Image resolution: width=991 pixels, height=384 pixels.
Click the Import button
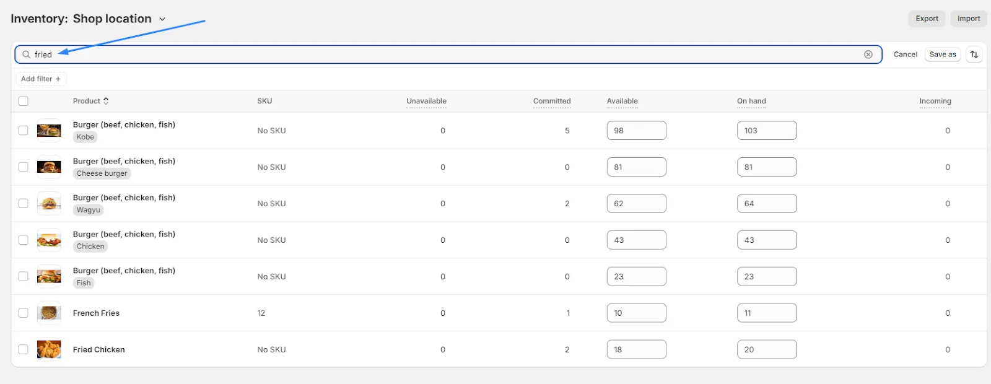tap(969, 19)
